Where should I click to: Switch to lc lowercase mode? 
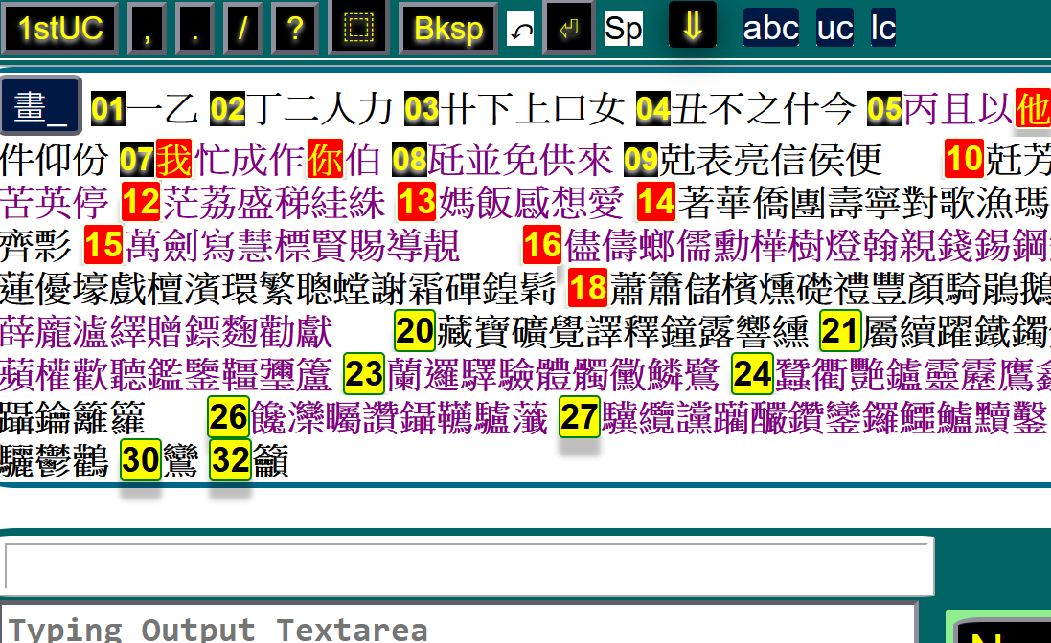coord(882,28)
